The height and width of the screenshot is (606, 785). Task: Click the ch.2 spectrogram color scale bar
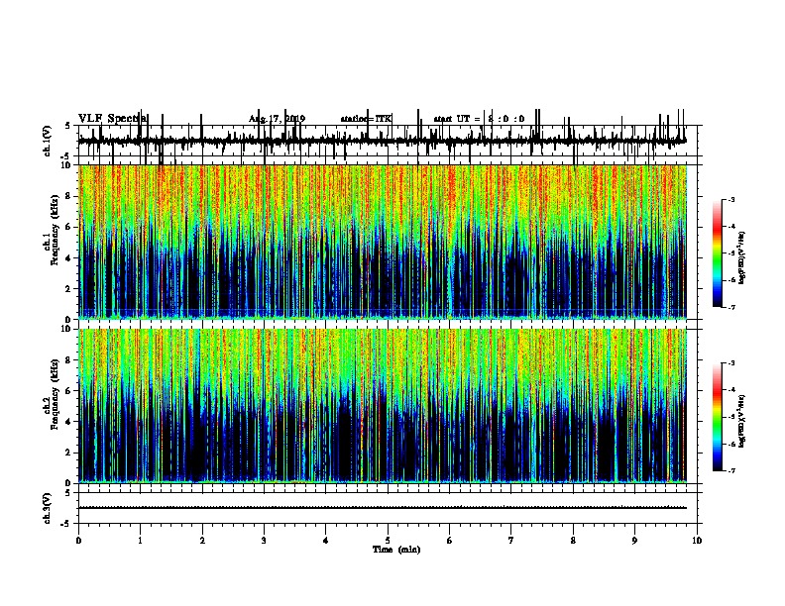click(718, 417)
